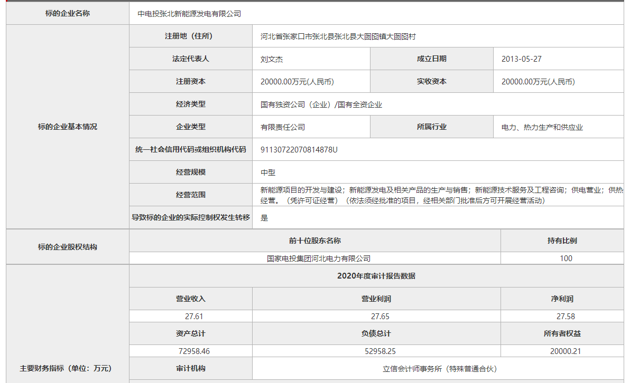The height and width of the screenshot is (383, 630).
Task: Click the '经营规模' label cell
Action: click(191, 172)
